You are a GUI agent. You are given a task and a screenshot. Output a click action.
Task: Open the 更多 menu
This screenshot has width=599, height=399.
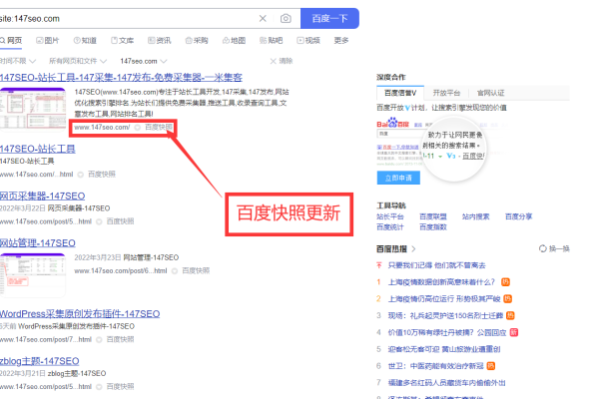[x=341, y=40]
